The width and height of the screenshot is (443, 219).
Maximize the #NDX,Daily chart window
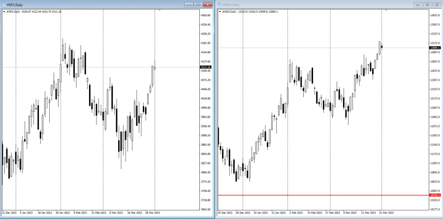click(427, 4)
